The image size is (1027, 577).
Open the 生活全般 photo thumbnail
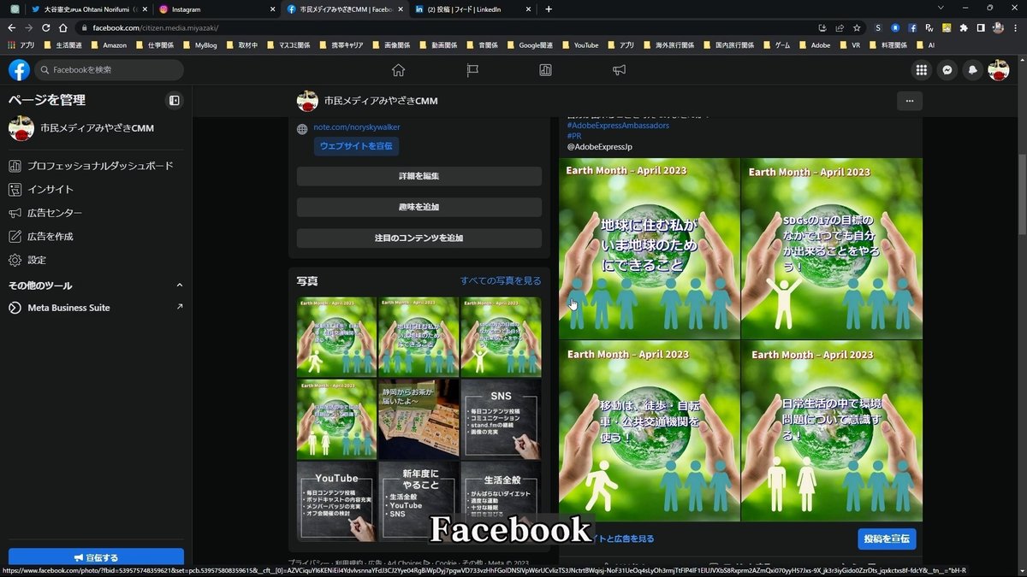pos(501,502)
